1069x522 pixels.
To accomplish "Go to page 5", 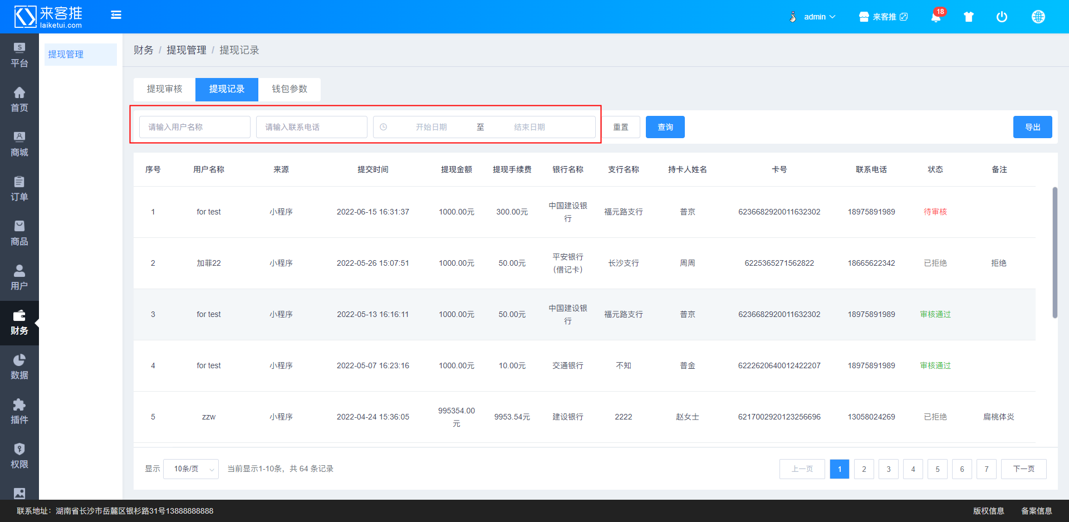I will [938, 469].
